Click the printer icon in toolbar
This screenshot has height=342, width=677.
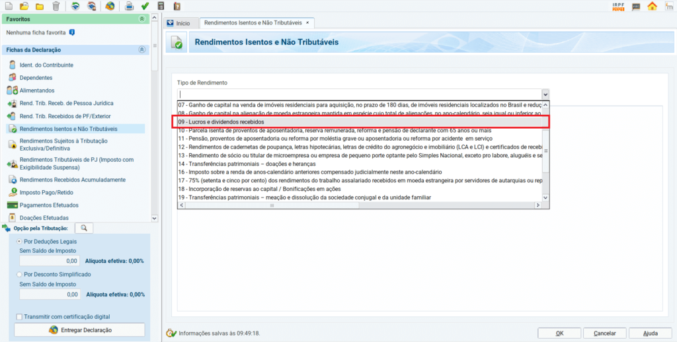pyautogui.click(x=129, y=6)
